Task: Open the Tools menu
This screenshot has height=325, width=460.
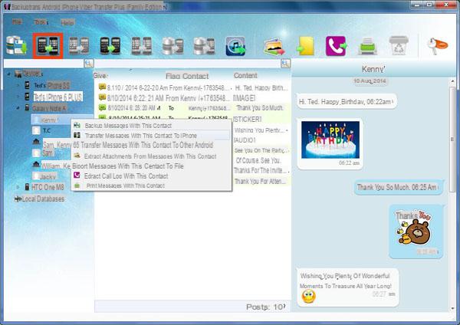Action: pos(41,22)
